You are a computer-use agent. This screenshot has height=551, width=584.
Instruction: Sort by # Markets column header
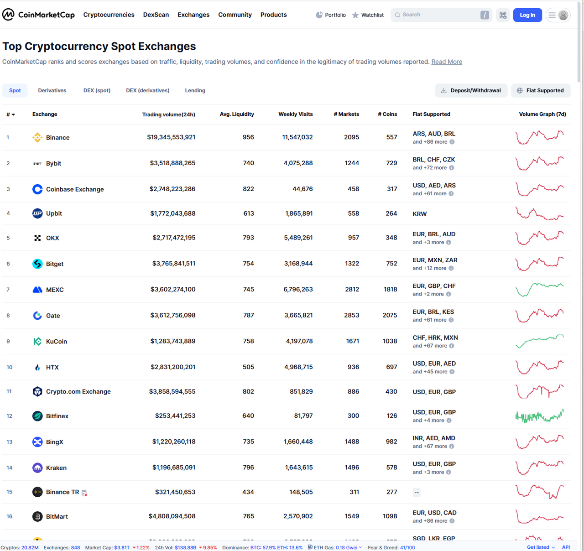pyautogui.click(x=346, y=114)
